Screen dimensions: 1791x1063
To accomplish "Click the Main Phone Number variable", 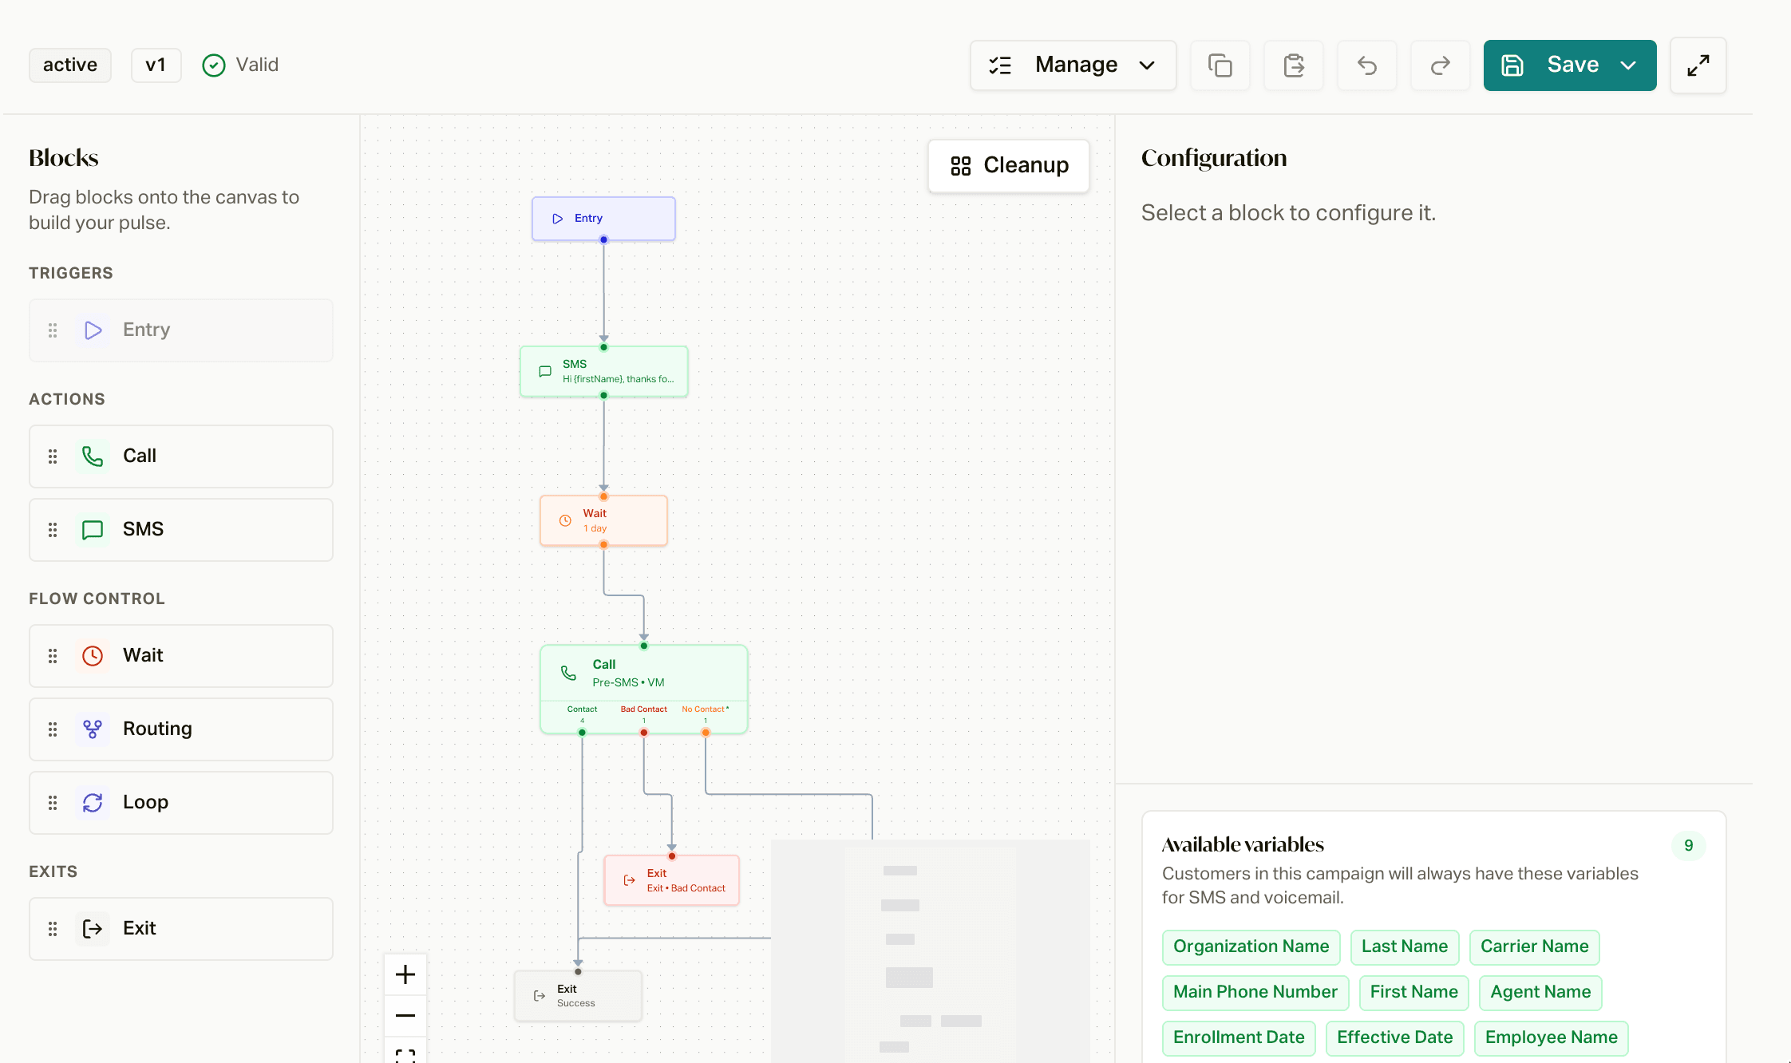I will (1255, 993).
